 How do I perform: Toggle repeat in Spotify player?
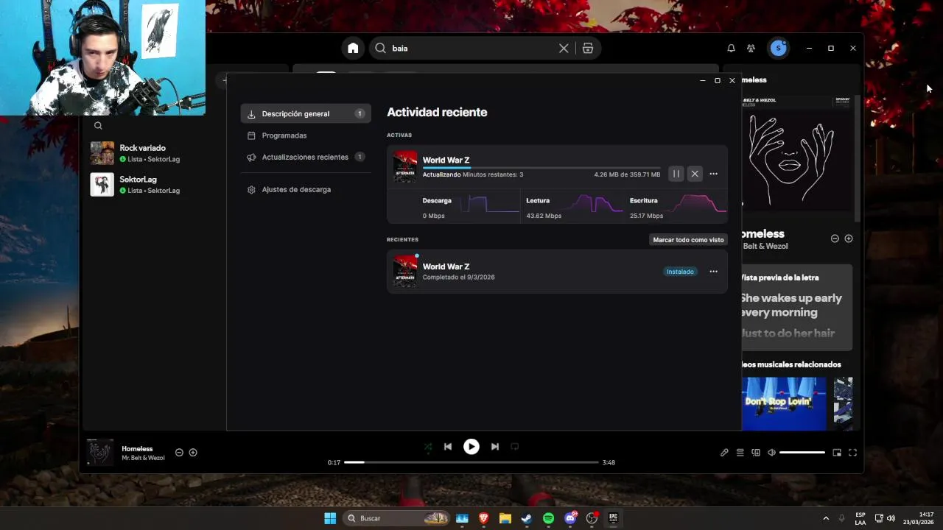click(514, 447)
